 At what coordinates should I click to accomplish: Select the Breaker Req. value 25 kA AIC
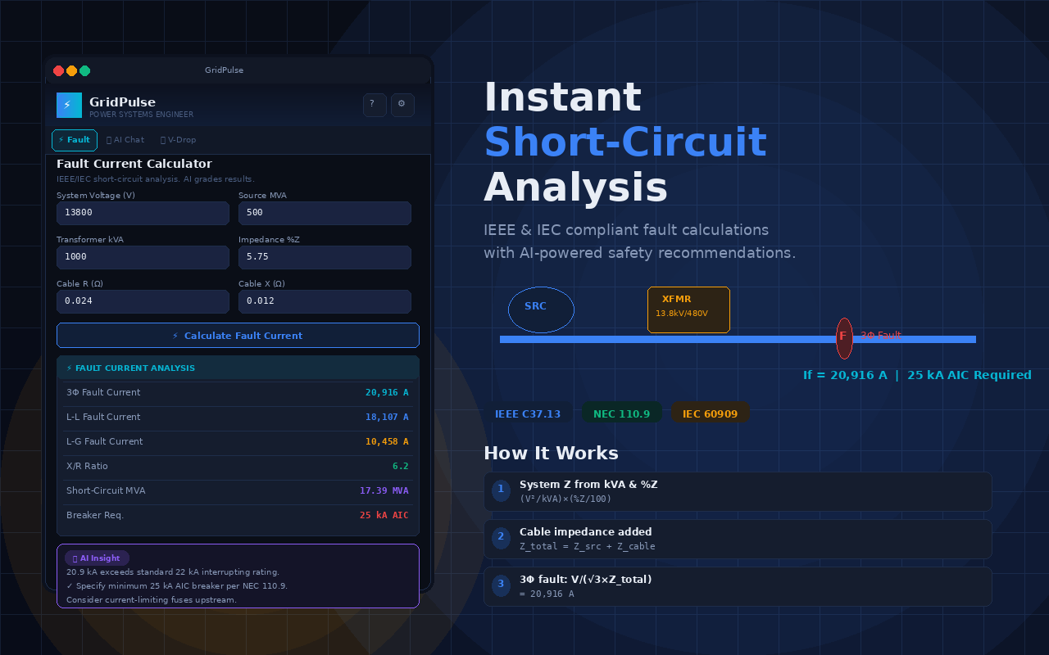[384, 516]
